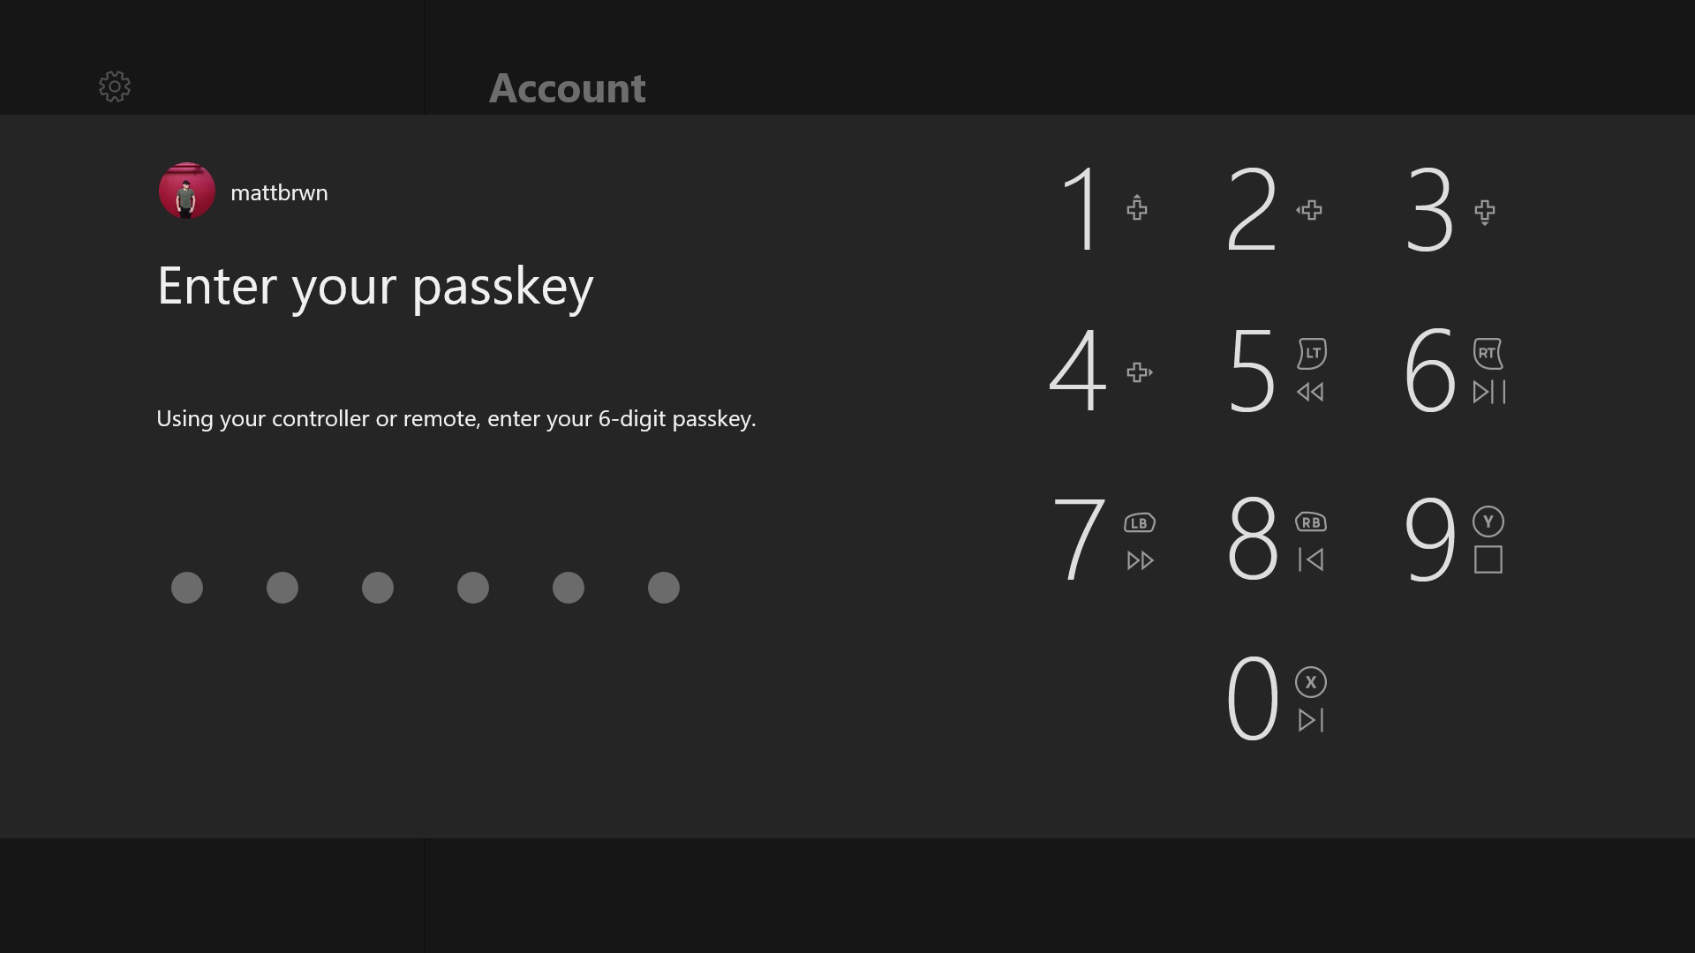Select the first passkey dot field

[x=187, y=588]
